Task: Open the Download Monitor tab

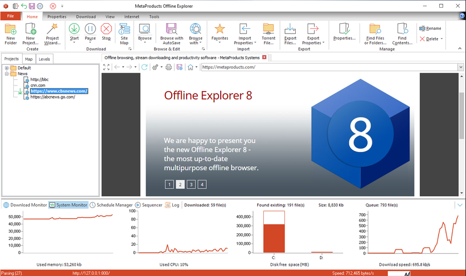Action: pos(25,205)
